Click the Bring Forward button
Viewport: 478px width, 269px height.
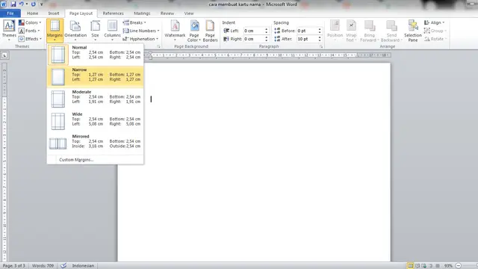(370, 31)
